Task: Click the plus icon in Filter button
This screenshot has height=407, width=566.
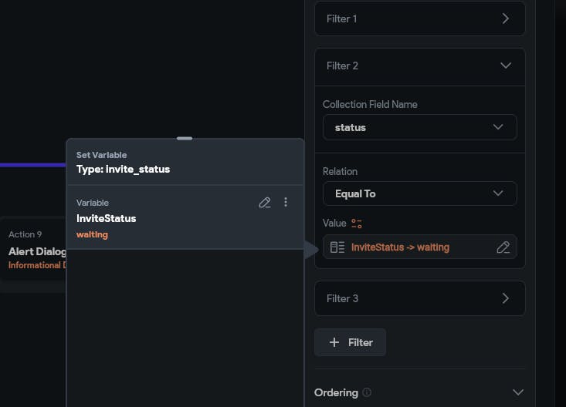Action: (x=334, y=342)
